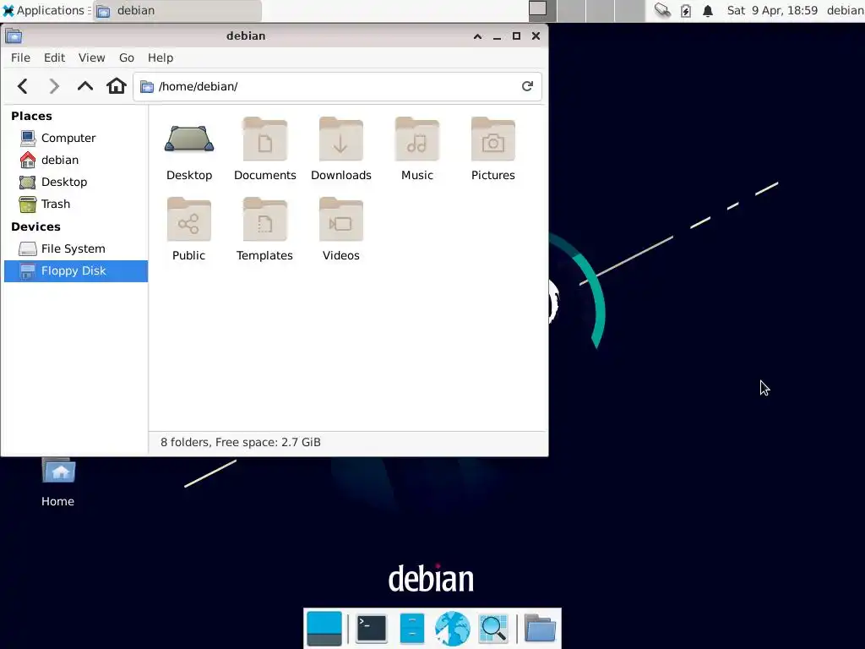
Task: Select debian home in Places sidebar
Action: coord(75,160)
